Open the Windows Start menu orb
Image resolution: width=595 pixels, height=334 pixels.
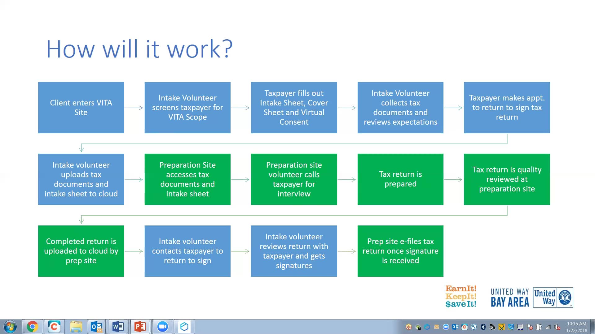(10, 327)
